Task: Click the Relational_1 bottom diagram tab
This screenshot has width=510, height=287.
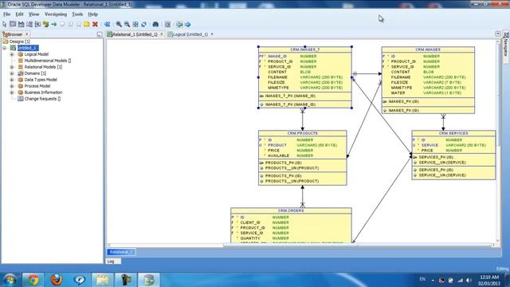Action: pyautogui.click(x=121, y=252)
